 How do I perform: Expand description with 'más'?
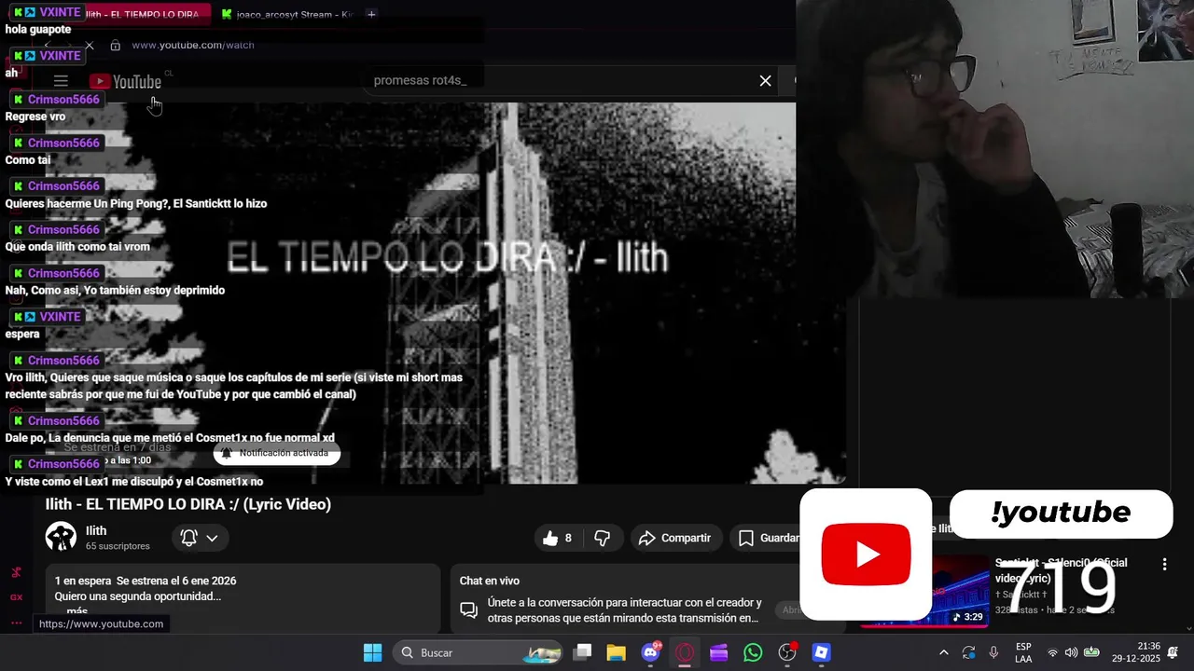pos(77,611)
